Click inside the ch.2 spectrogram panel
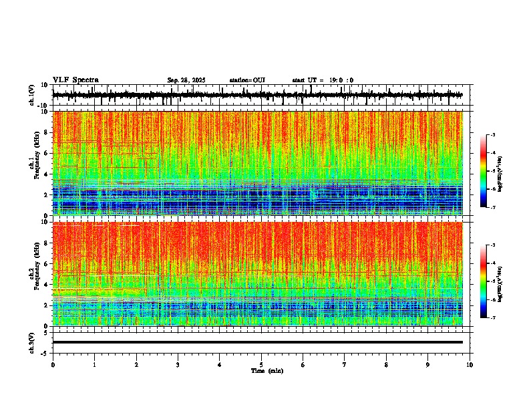 [x=257, y=274]
